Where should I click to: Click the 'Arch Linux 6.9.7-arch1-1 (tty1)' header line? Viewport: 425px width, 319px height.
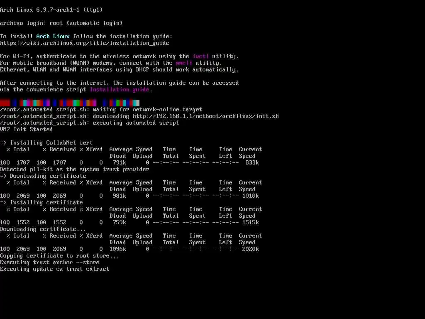(51, 10)
